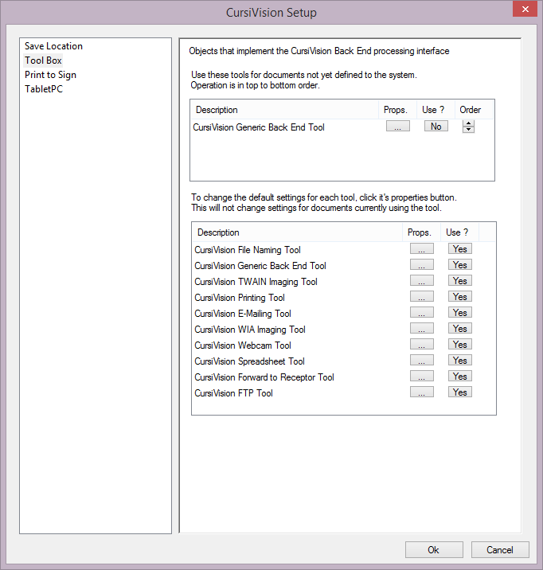Viewport: 543px width, 570px height.
Task: Toggle Use for File Naming Tool
Action: click(x=459, y=249)
